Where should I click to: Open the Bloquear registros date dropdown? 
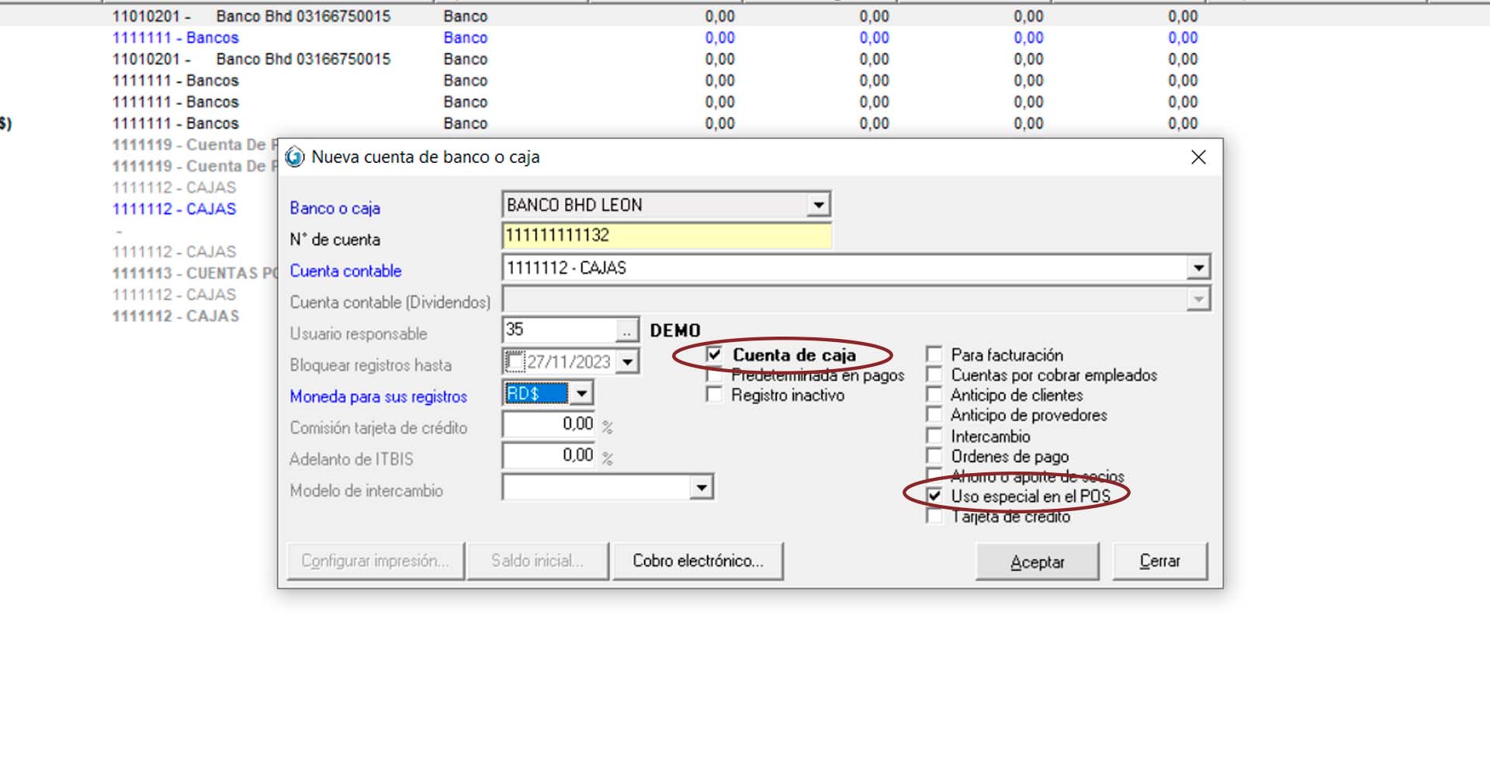click(628, 362)
